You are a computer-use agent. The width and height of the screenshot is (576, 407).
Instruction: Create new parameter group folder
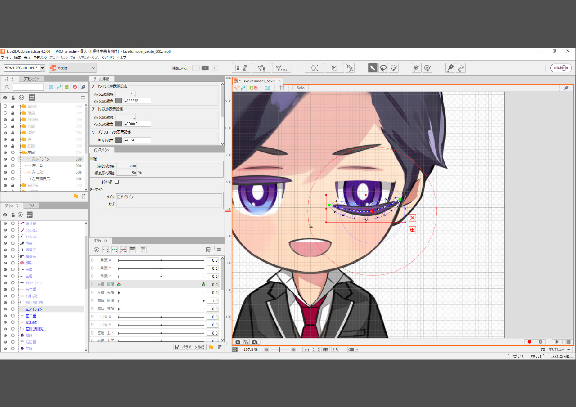[x=211, y=347]
